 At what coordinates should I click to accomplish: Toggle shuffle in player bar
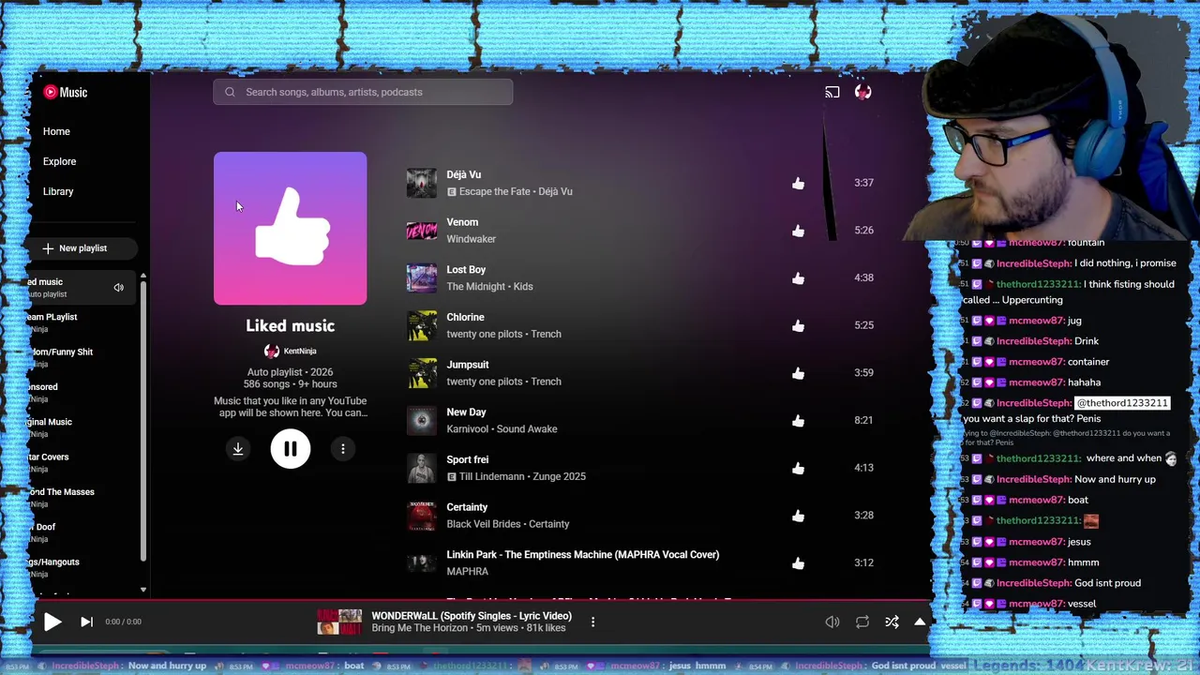[892, 622]
